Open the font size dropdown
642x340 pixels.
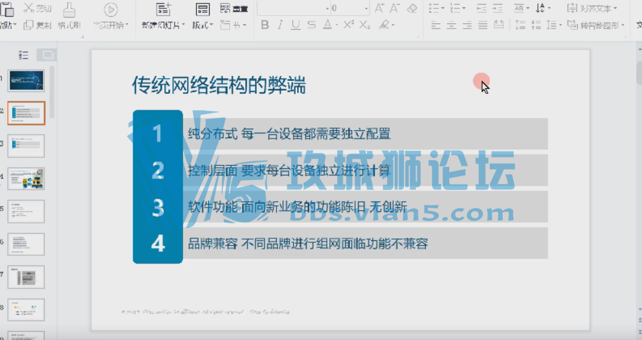point(366,8)
